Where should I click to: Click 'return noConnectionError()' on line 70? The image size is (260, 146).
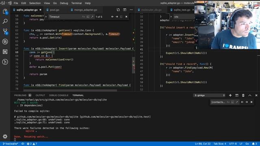[54, 60]
